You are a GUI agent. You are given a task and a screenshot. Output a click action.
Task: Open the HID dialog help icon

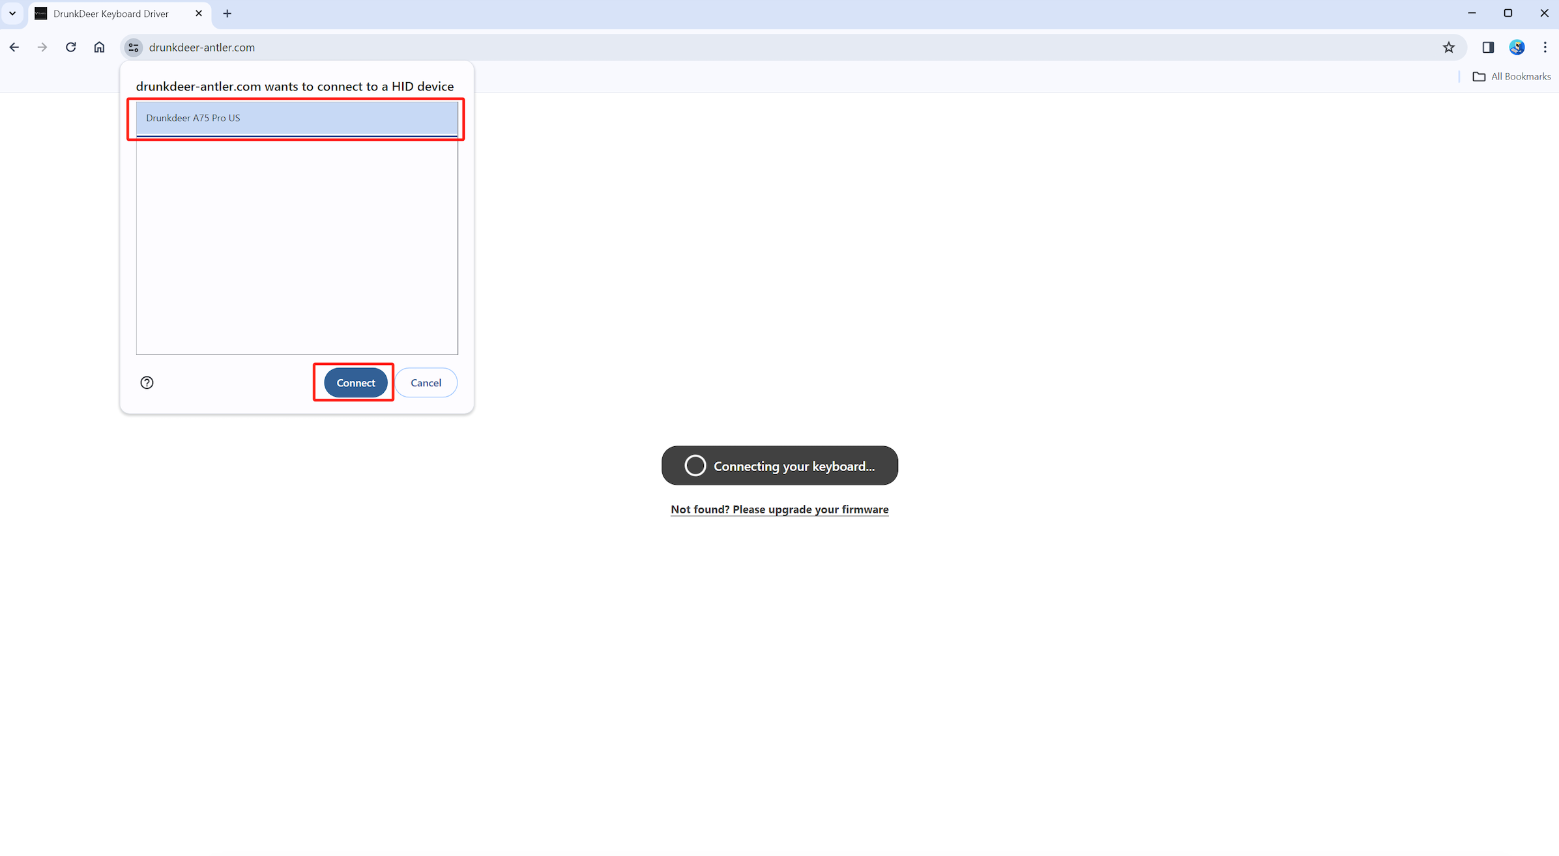pyautogui.click(x=147, y=382)
